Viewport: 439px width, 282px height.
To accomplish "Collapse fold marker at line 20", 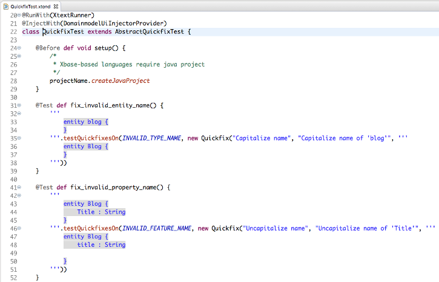I will [x=19, y=15].
